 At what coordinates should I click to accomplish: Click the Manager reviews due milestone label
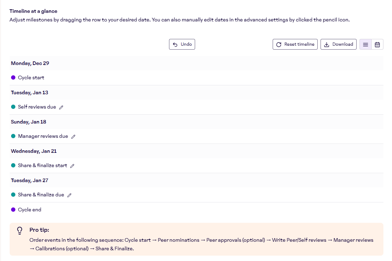click(x=43, y=136)
